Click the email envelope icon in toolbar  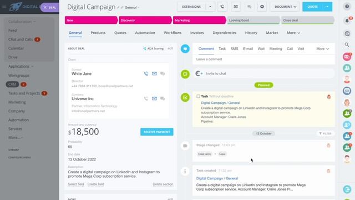(236, 7)
